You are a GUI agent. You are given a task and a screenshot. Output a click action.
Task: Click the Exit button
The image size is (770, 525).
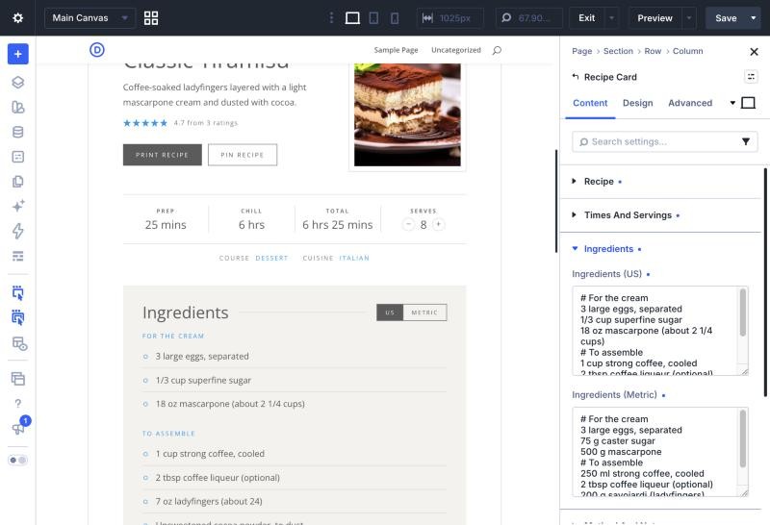pyautogui.click(x=587, y=18)
